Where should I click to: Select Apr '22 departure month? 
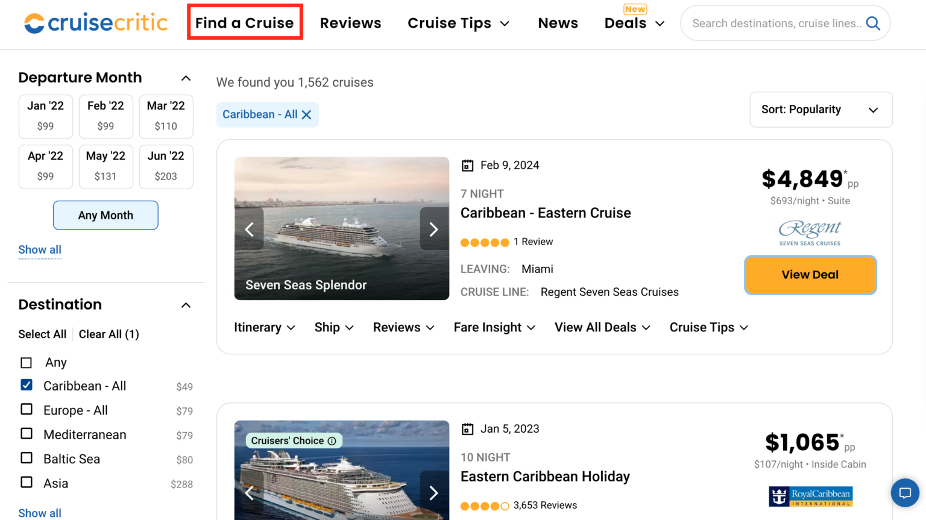coord(46,166)
